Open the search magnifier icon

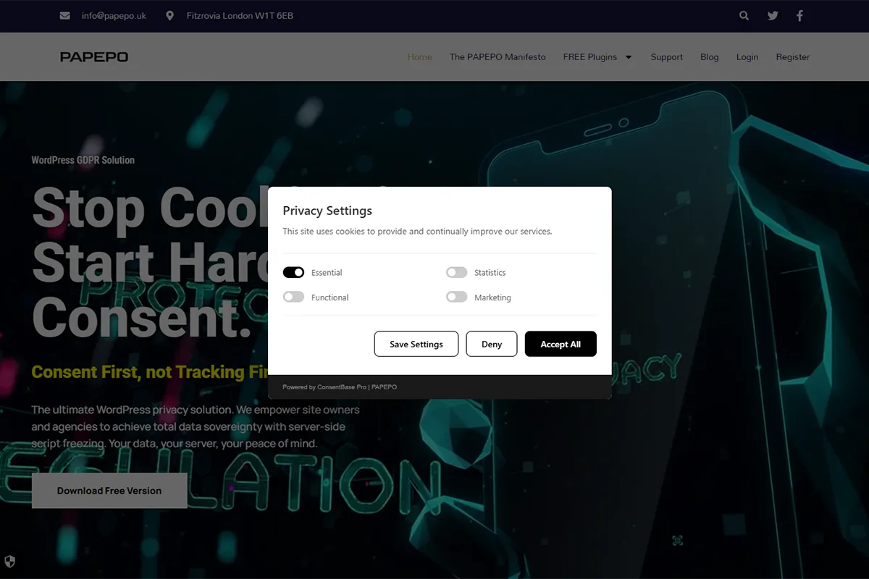(x=744, y=15)
